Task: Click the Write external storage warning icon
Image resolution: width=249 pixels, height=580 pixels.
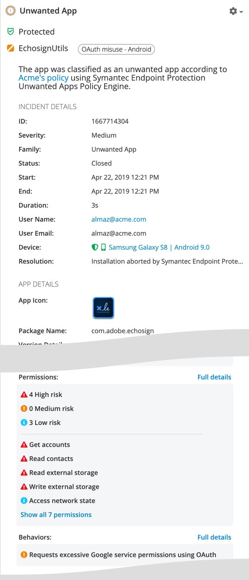Action: coord(24,487)
